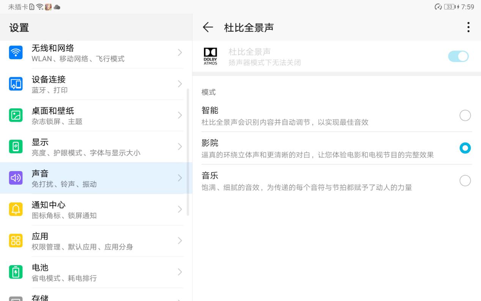Screen dimensions: 481x301
Task: Tap the 扬声器模式下无法关闭 note
Action: click(x=265, y=62)
